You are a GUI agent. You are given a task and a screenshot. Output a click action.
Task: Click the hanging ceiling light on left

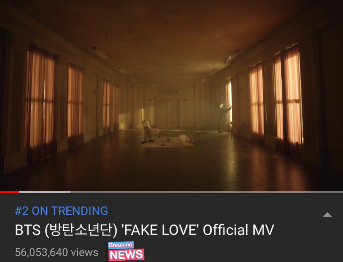(x=100, y=53)
